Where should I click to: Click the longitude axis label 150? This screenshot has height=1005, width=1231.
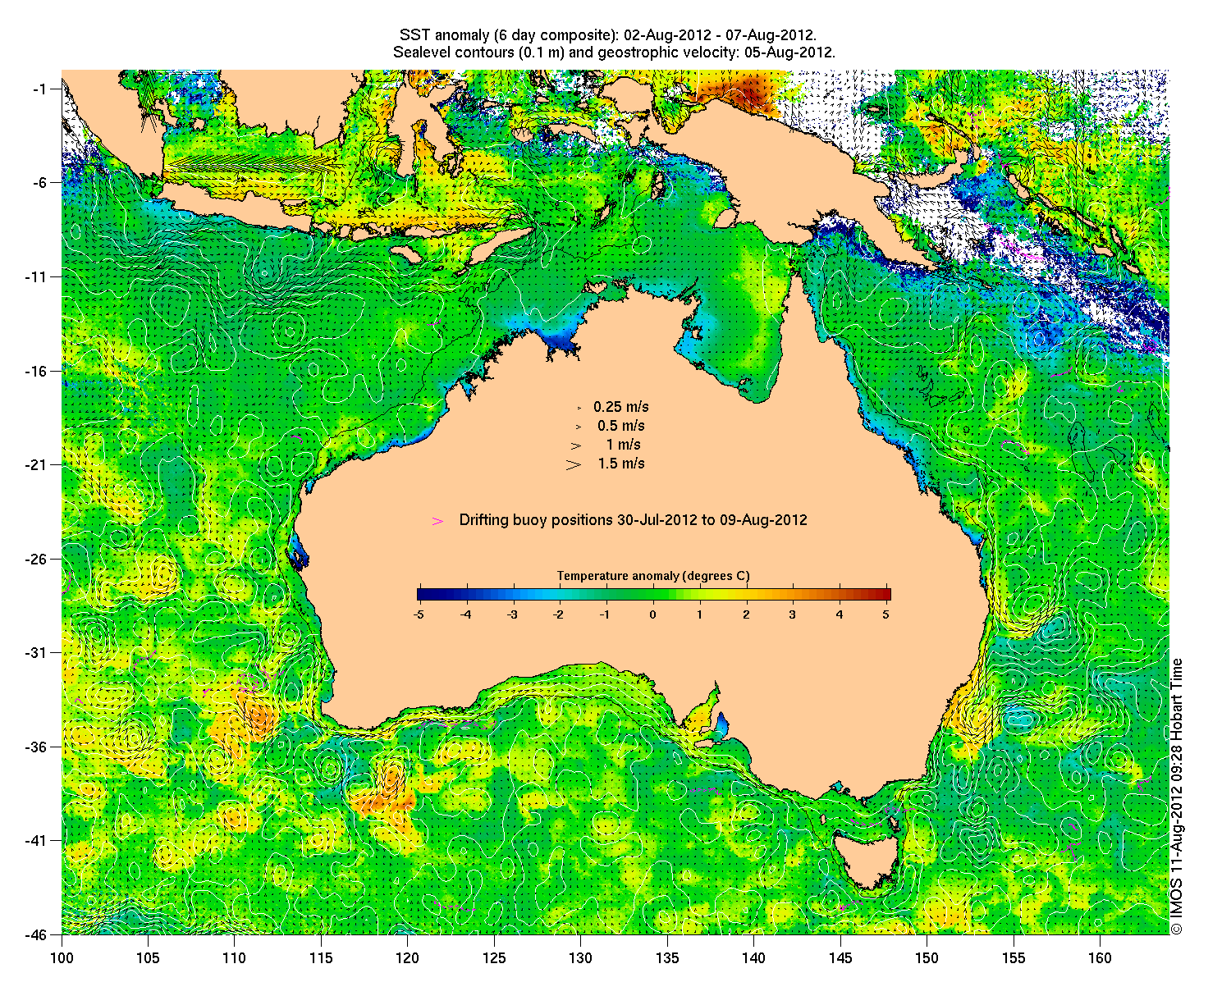point(927,957)
